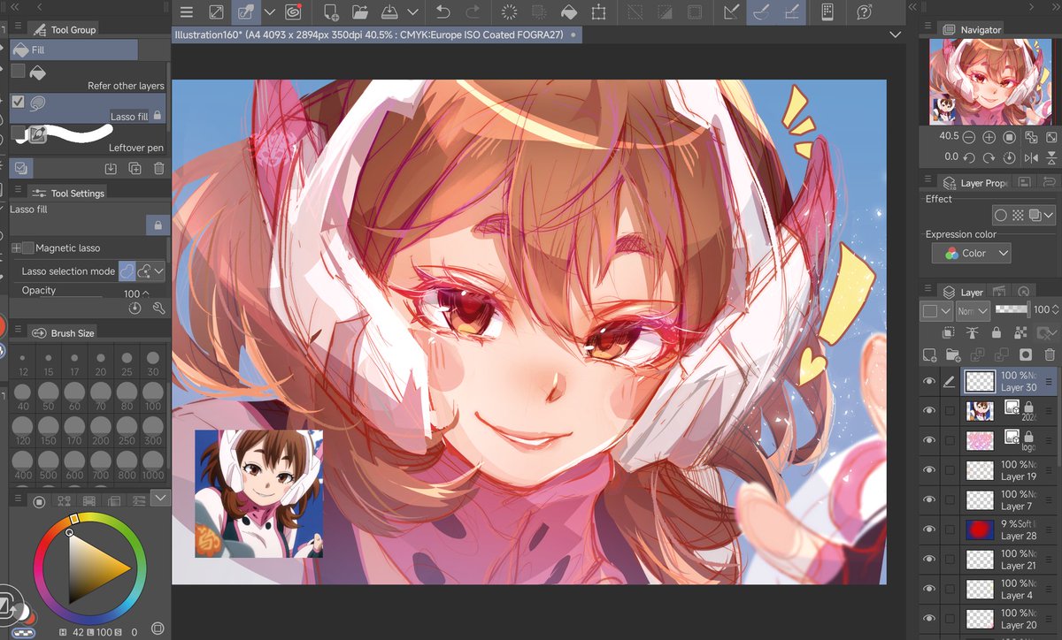Viewport: 1062px width, 640px height.
Task: Click the duplicate sub tool icon
Action: point(135,168)
